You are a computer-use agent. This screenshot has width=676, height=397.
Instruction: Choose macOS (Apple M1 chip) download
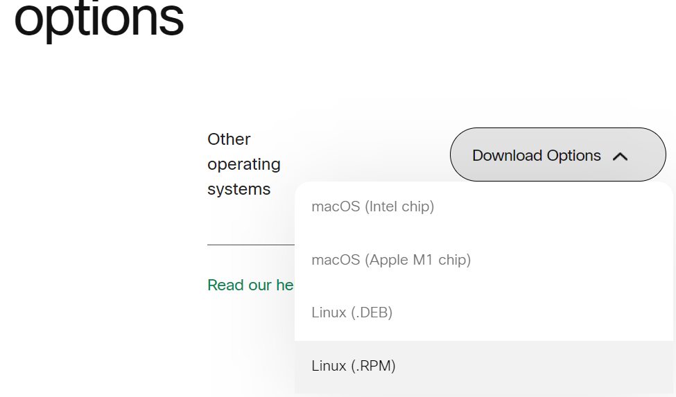point(391,260)
